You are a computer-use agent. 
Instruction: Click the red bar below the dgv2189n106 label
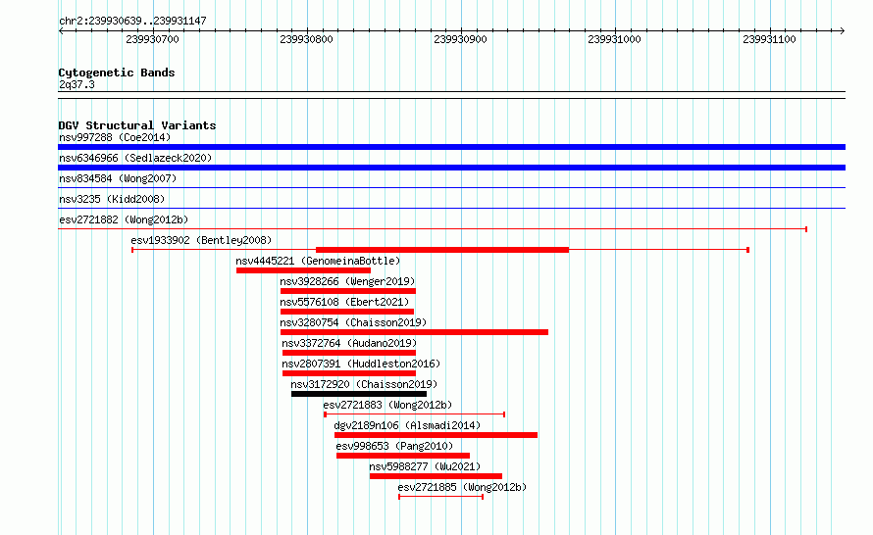point(436,435)
